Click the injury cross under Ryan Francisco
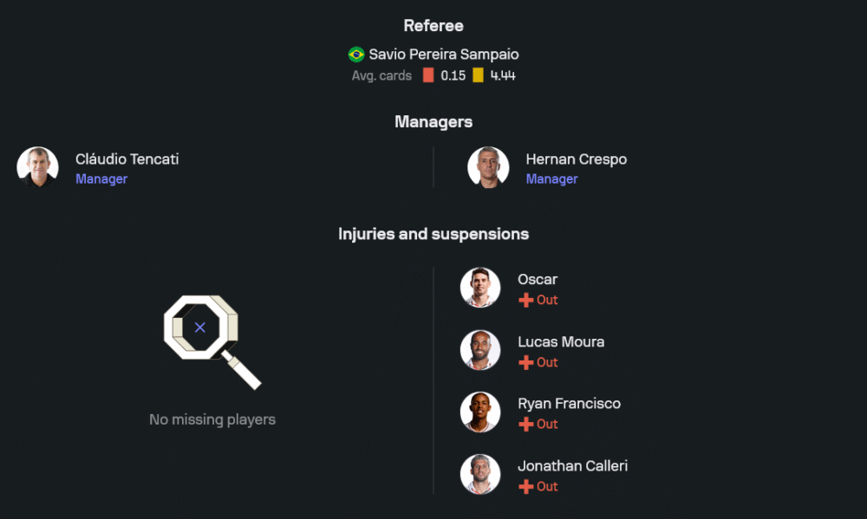The image size is (867, 519). tap(525, 424)
